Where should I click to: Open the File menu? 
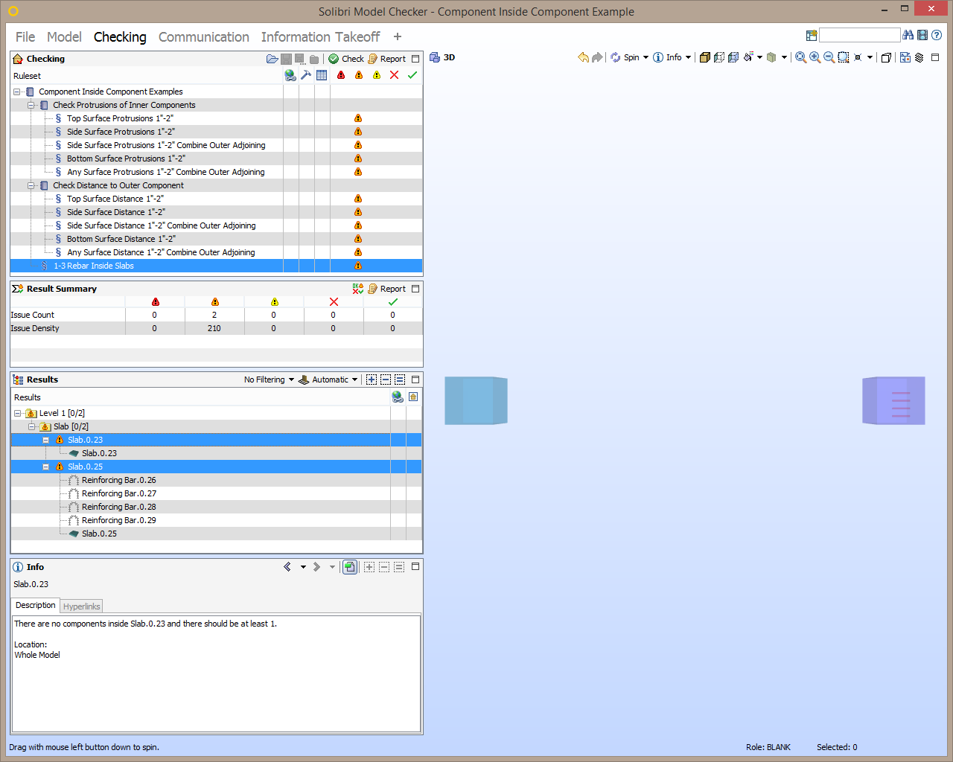(25, 36)
